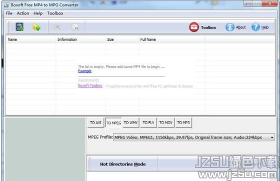
Task: Open the red Toolbox icon
Action: tap(194, 27)
